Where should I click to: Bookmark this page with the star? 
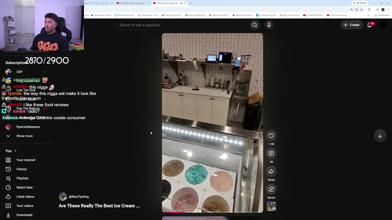[361, 9]
